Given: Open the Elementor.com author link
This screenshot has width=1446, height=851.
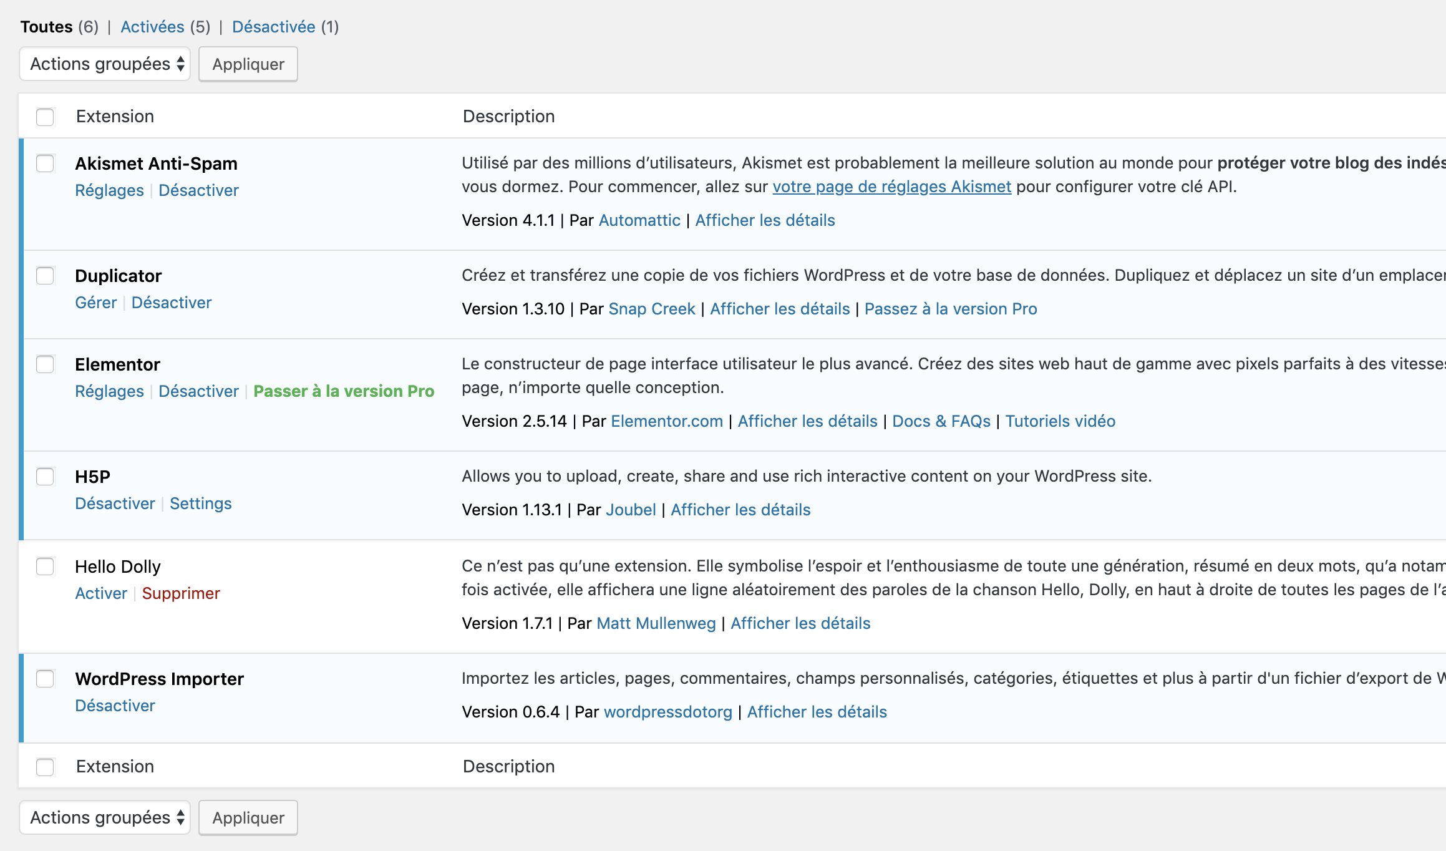Looking at the screenshot, I should [667, 421].
